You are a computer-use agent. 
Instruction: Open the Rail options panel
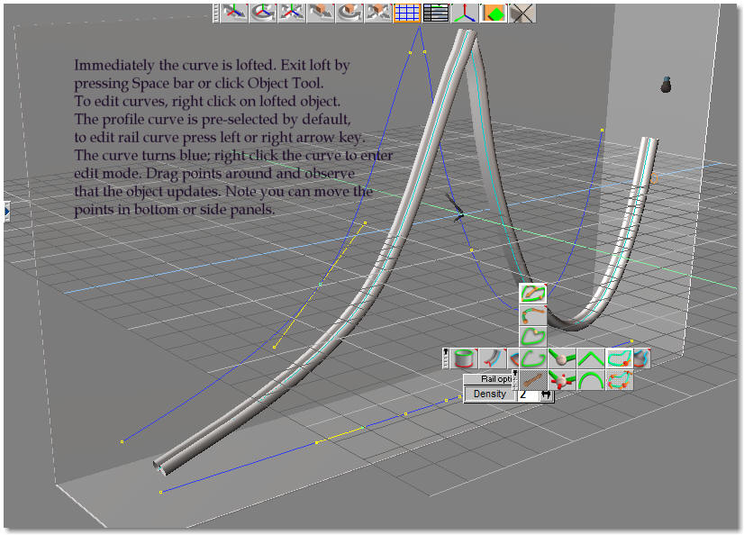(x=495, y=379)
